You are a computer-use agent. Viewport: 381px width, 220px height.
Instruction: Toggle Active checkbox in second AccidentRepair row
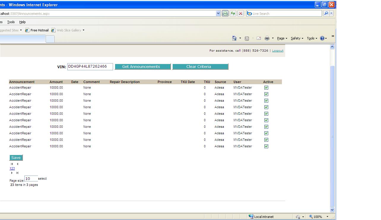pos(266,94)
